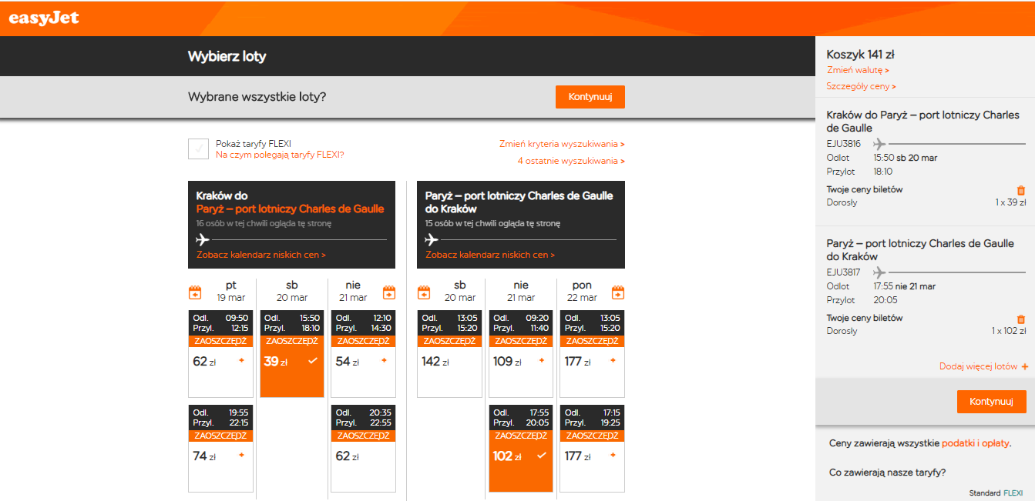Click return date header pon 22 mar
This screenshot has width=1035, height=501.
tap(582, 291)
